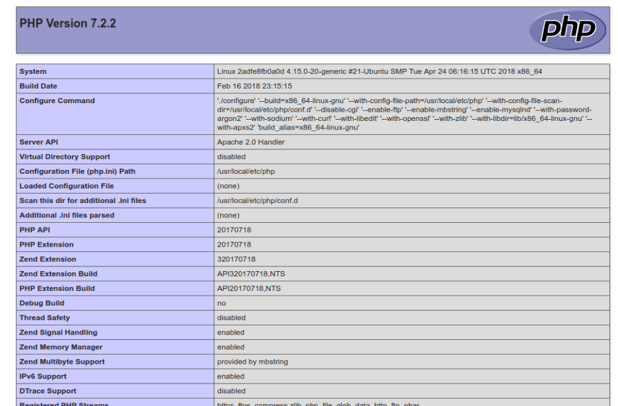Image resolution: width=618 pixels, height=406 pixels.
Task: Click the PHP logo image
Action: coord(568,30)
